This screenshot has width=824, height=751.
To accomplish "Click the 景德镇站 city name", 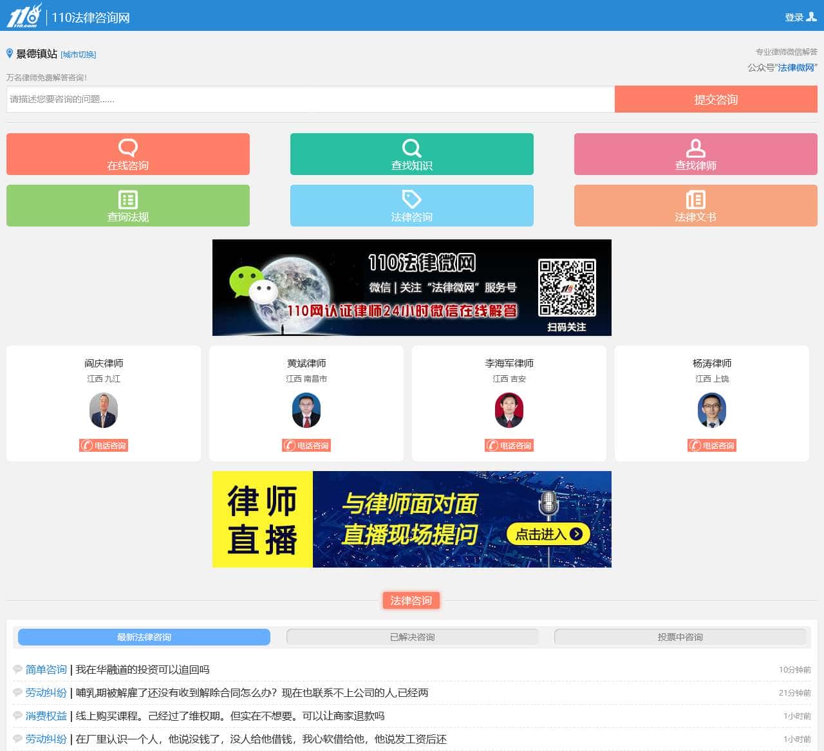I will [37, 54].
